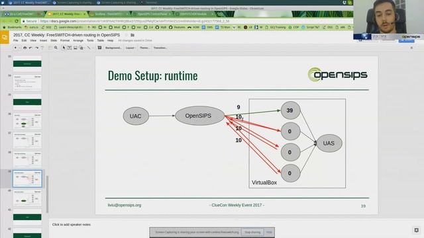424x238 pixels.
Task: Click the Stop sharing button
Action: coord(252,232)
